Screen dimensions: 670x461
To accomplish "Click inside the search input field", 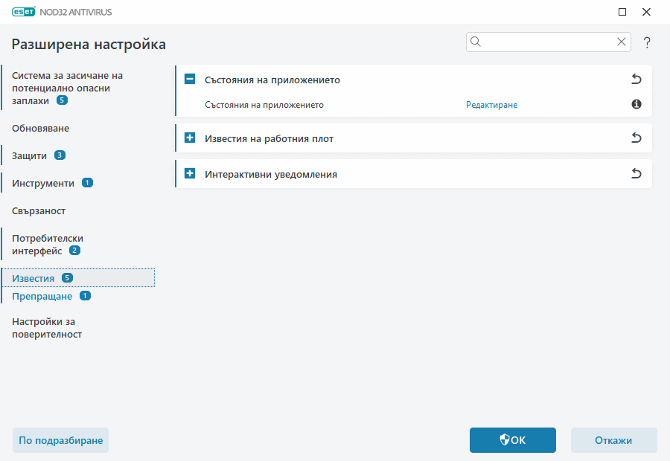I will [x=543, y=42].
